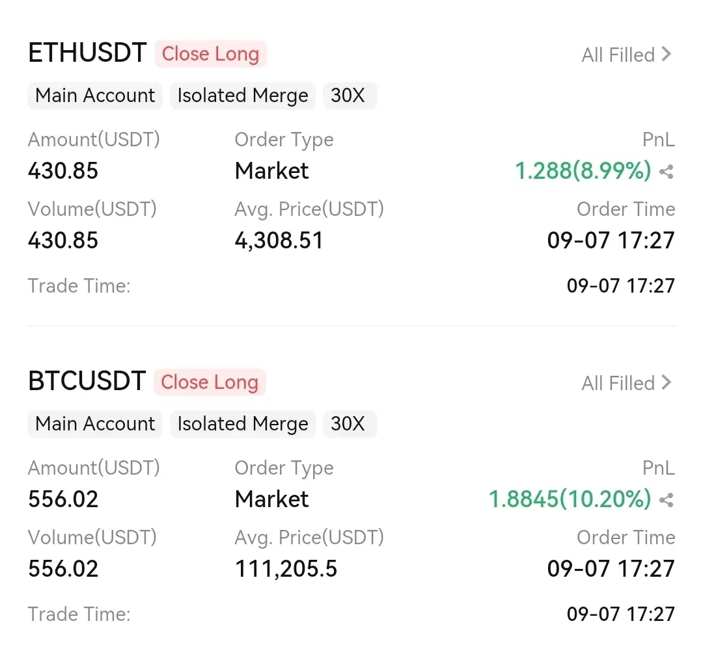
Task: Click BTCUSDT amount value 556.02
Action: click(x=63, y=499)
